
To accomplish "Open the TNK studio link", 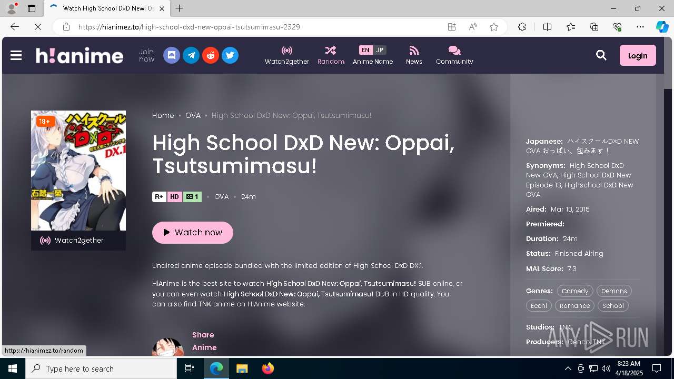I will pos(565,327).
